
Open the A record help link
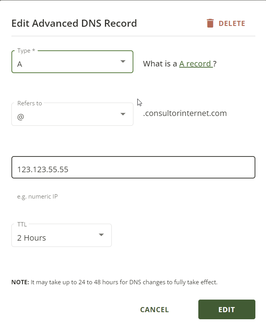click(x=196, y=64)
